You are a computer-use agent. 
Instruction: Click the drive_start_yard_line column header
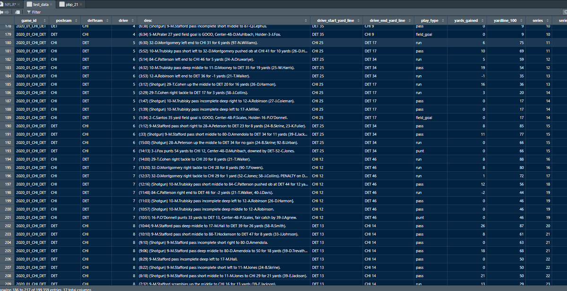(x=337, y=21)
